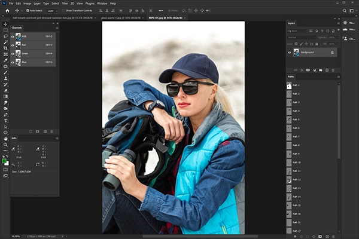Image resolution: width=359 pixels, height=239 pixels.
Task: Select the Zoom tool in toolbox
Action: coord(5,145)
